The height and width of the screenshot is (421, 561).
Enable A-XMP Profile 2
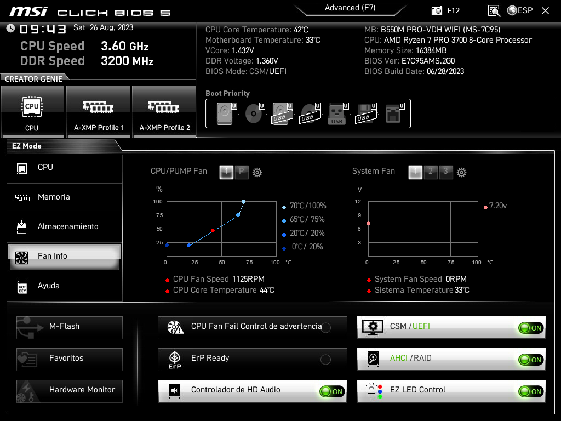coord(164,112)
